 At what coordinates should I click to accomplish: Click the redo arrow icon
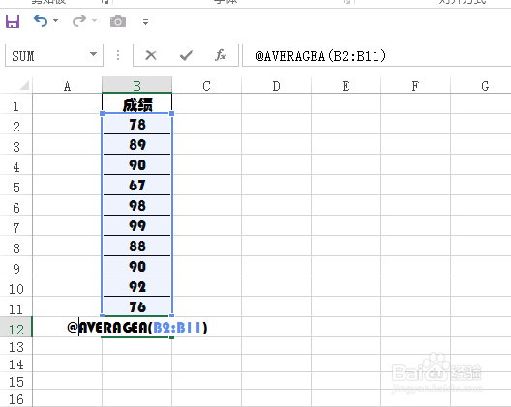(x=79, y=21)
